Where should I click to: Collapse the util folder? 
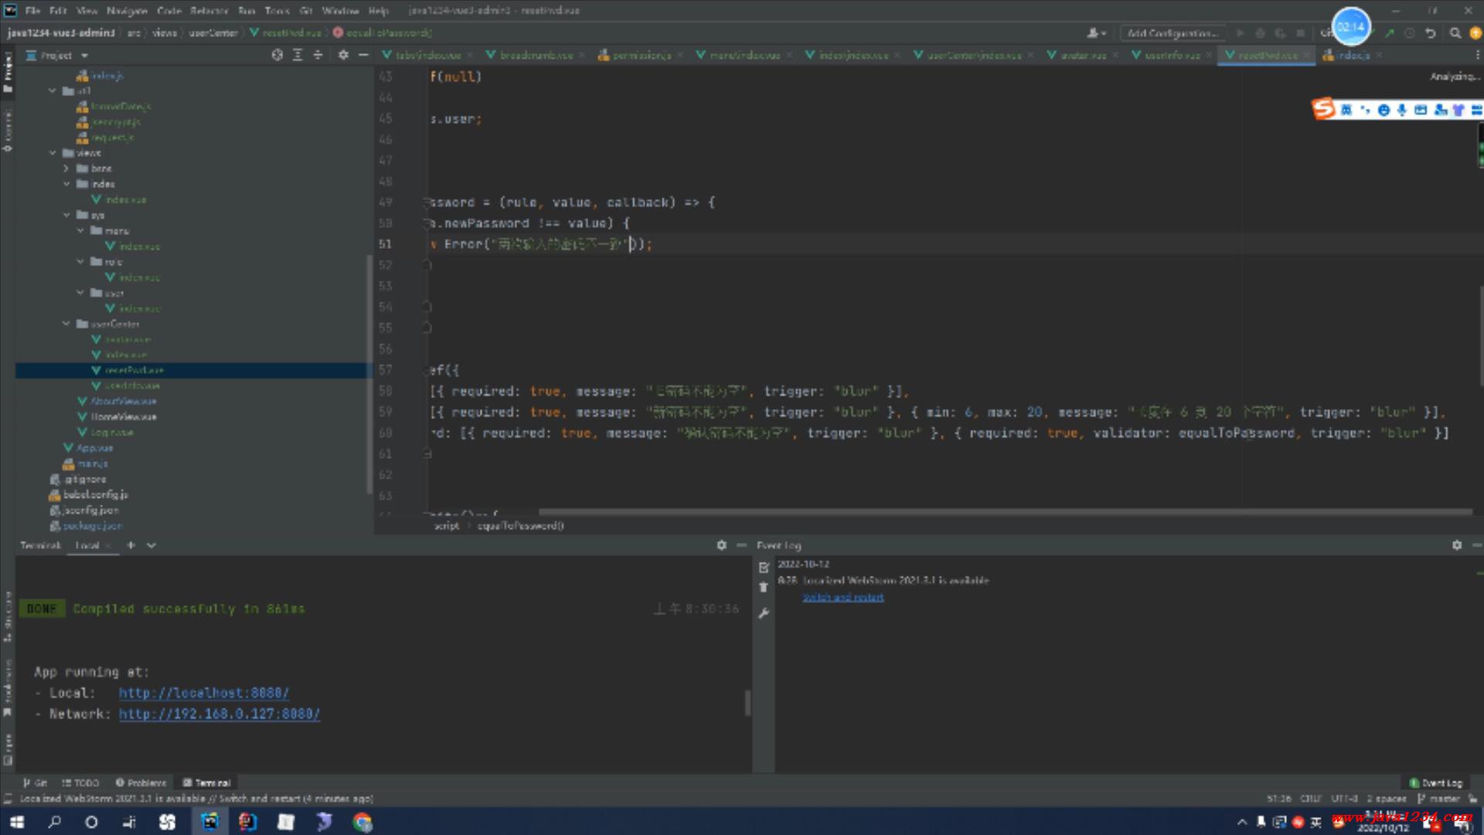[x=53, y=90]
